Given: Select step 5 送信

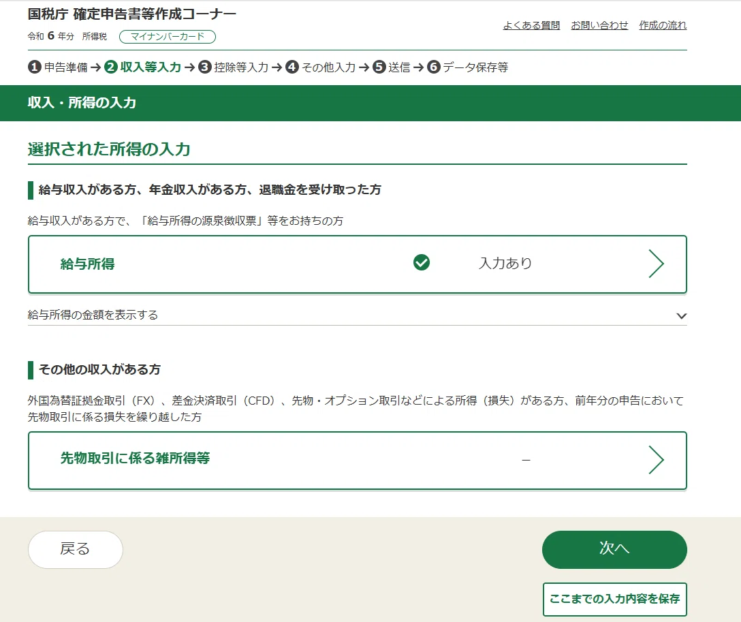Looking at the screenshot, I should coord(392,67).
